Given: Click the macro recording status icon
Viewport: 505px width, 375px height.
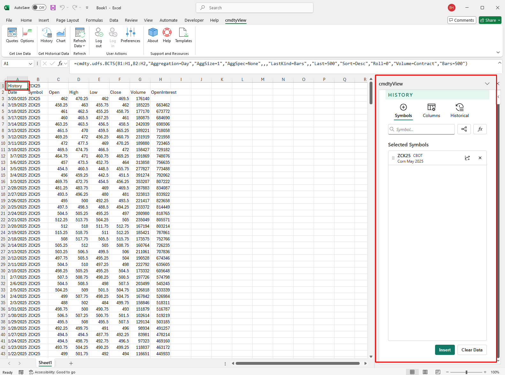Looking at the screenshot, I should pyautogui.click(x=21, y=372).
